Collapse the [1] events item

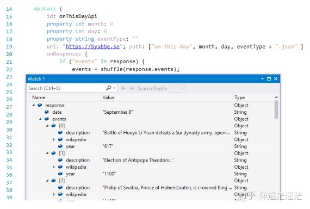point(47,153)
